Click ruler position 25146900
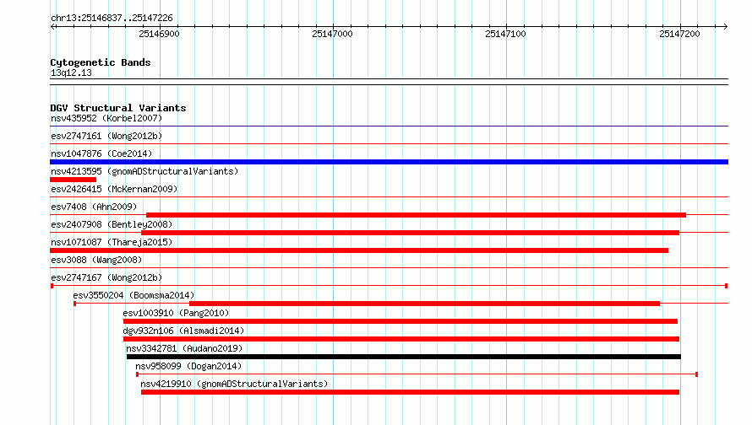 [x=159, y=34]
